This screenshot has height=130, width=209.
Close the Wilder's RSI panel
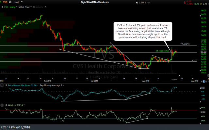point(2,106)
